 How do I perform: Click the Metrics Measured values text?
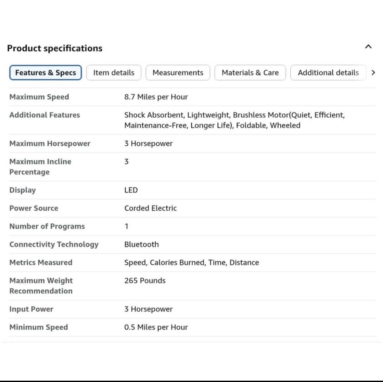(192, 262)
